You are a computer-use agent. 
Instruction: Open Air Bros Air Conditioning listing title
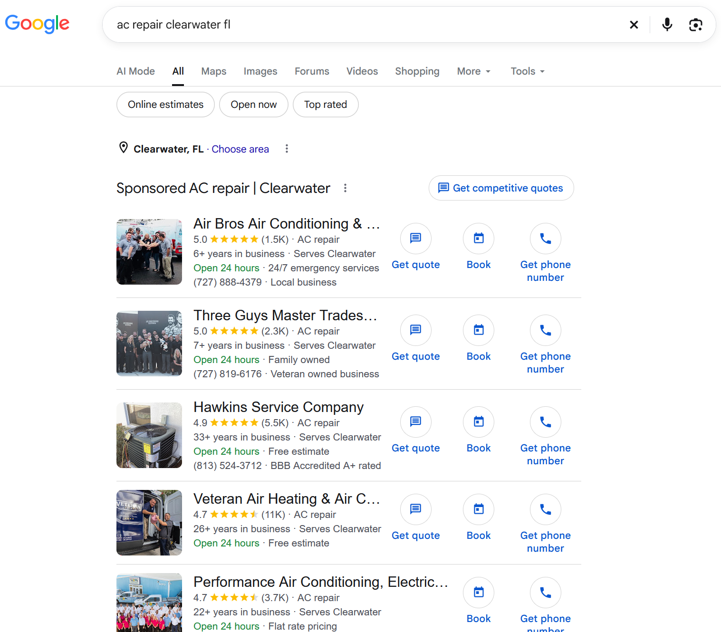[x=287, y=223]
